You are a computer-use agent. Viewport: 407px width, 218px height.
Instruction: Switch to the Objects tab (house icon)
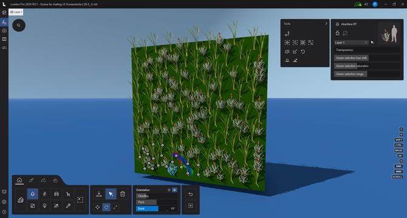[19, 180]
